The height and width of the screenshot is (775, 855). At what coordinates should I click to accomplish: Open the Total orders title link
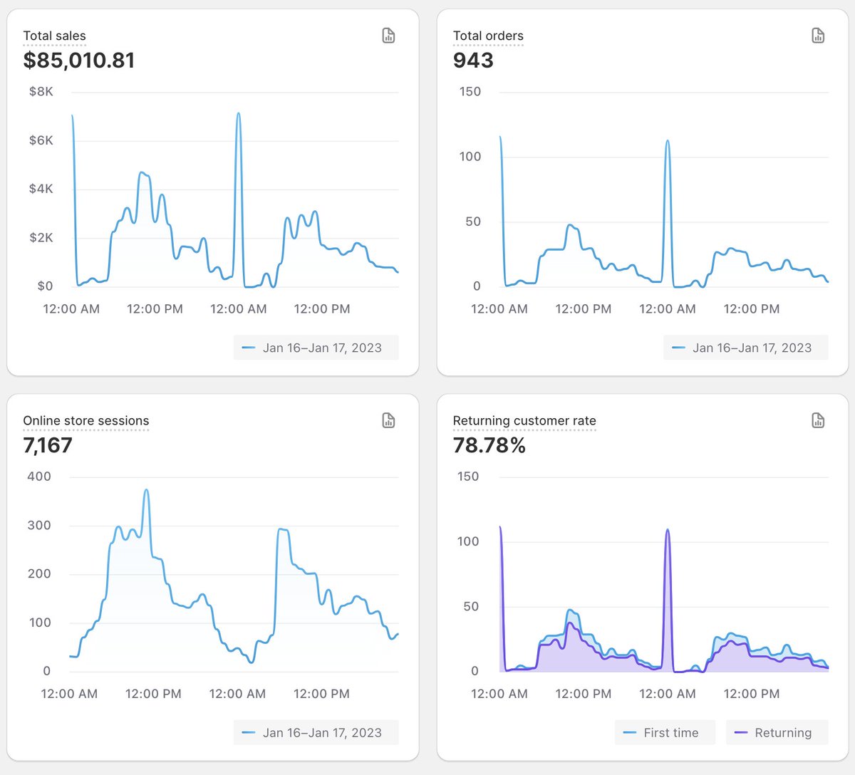(x=488, y=36)
